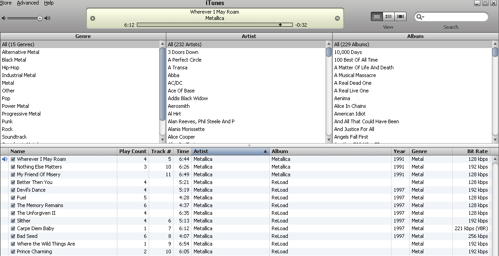
Task: Select All (229 Albums) entry
Action: click(x=412, y=44)
